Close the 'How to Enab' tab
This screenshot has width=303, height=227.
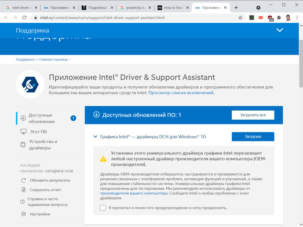(x=187, y=8)
